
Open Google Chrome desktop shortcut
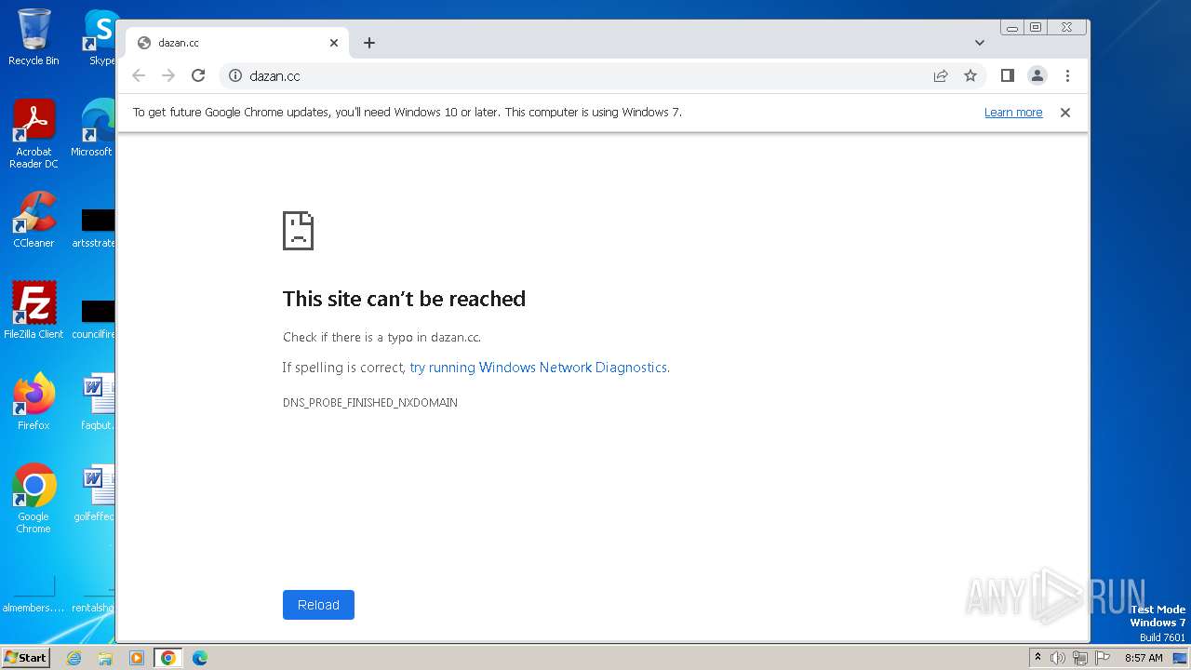(x=33, y=498)
